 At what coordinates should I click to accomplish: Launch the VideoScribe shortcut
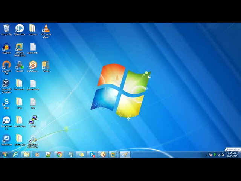pos(20,30)
